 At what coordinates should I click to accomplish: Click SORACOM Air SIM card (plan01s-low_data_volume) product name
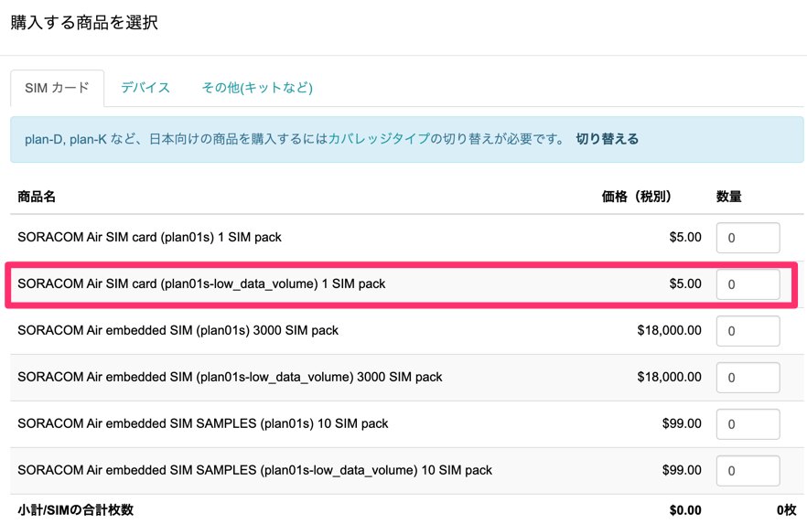[201, 283]
